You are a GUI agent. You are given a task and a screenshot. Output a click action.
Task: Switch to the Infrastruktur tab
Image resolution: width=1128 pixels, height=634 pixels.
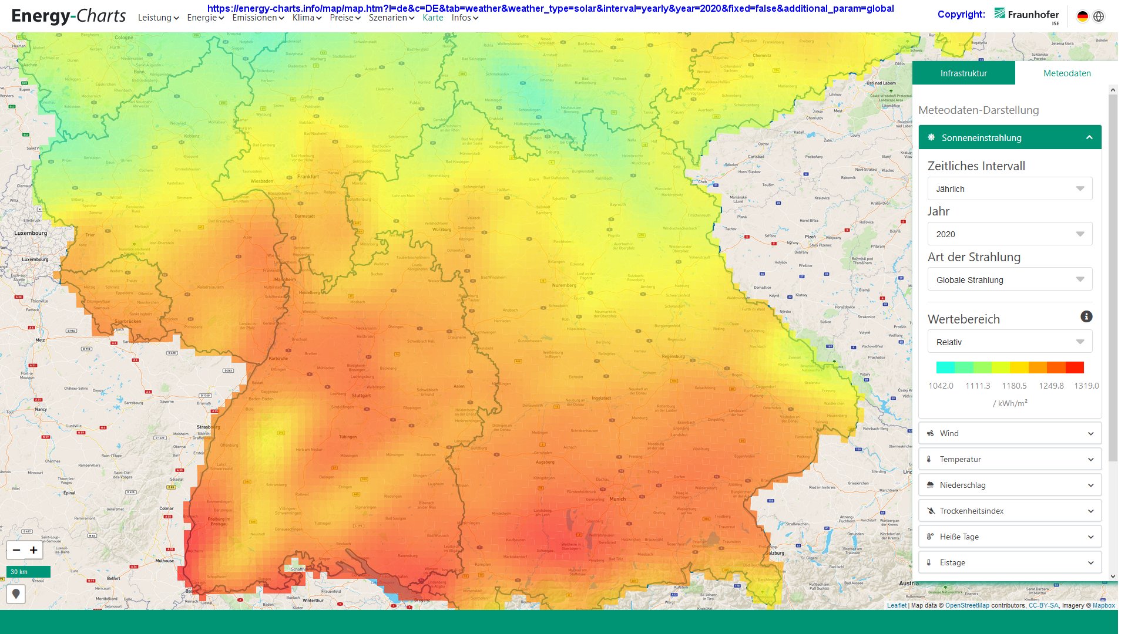tap(963, 73)
